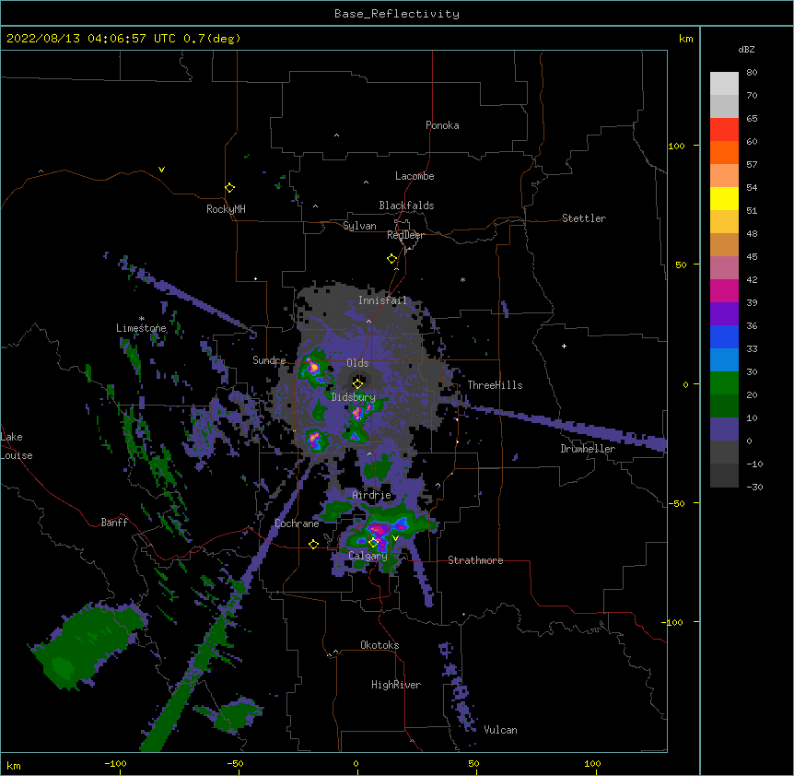Click the white 70-80 dBZ legend swatch
The height and width of the screenshot is (776, 794).
pyautogui.click(x=724, y=84)
